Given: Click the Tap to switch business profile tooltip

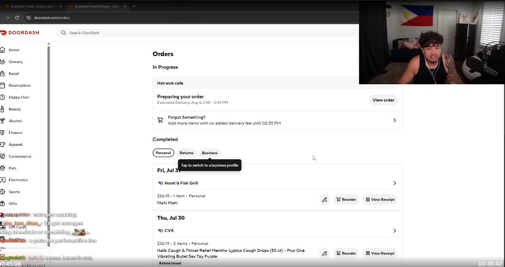Looking at the screenshot, I should 210,165.
